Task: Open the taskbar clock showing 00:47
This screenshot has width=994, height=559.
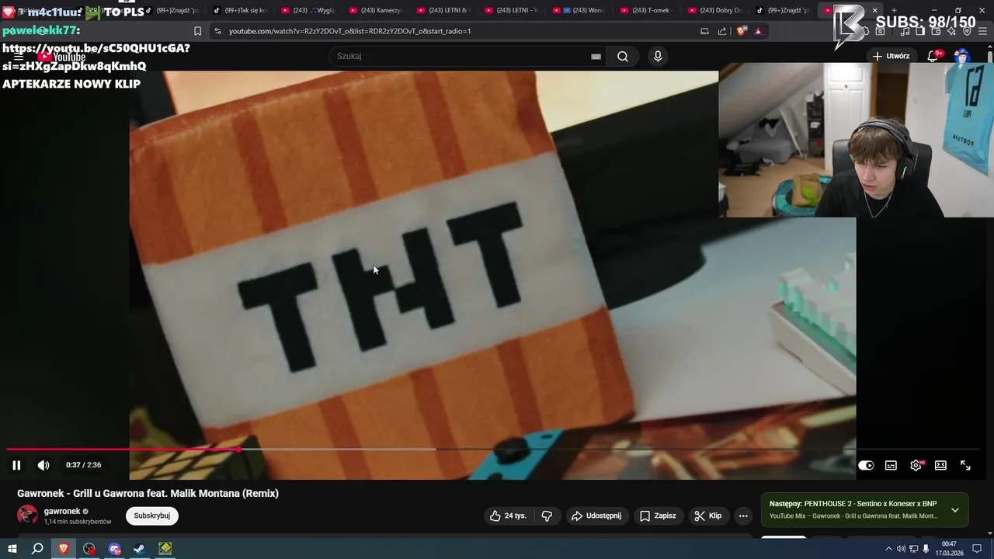Action: (x=949, y=549)
